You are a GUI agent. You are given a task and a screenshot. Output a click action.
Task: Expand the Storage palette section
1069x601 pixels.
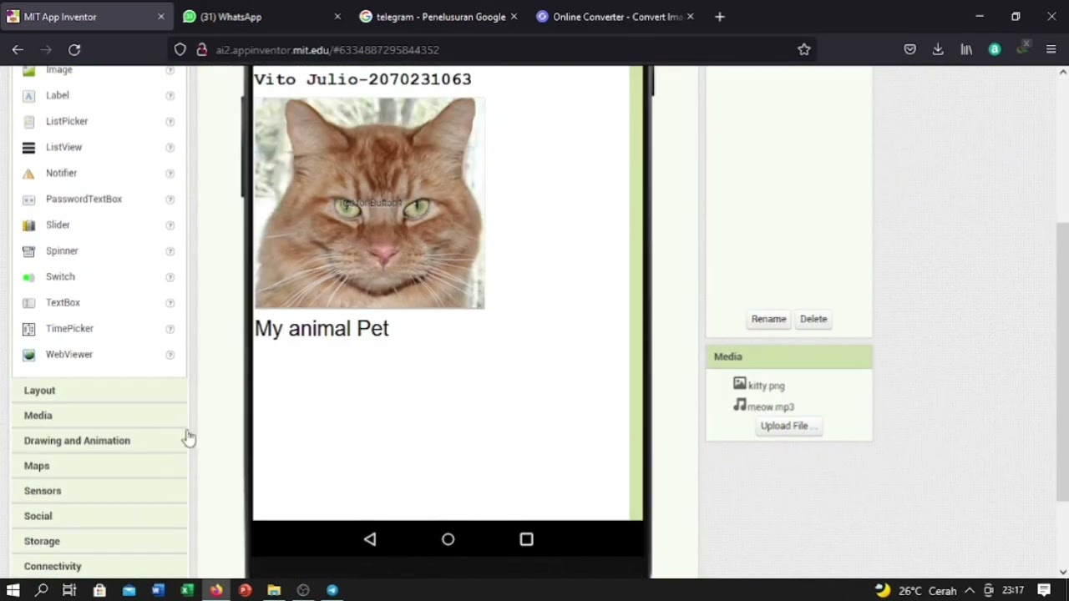(99, 540)
